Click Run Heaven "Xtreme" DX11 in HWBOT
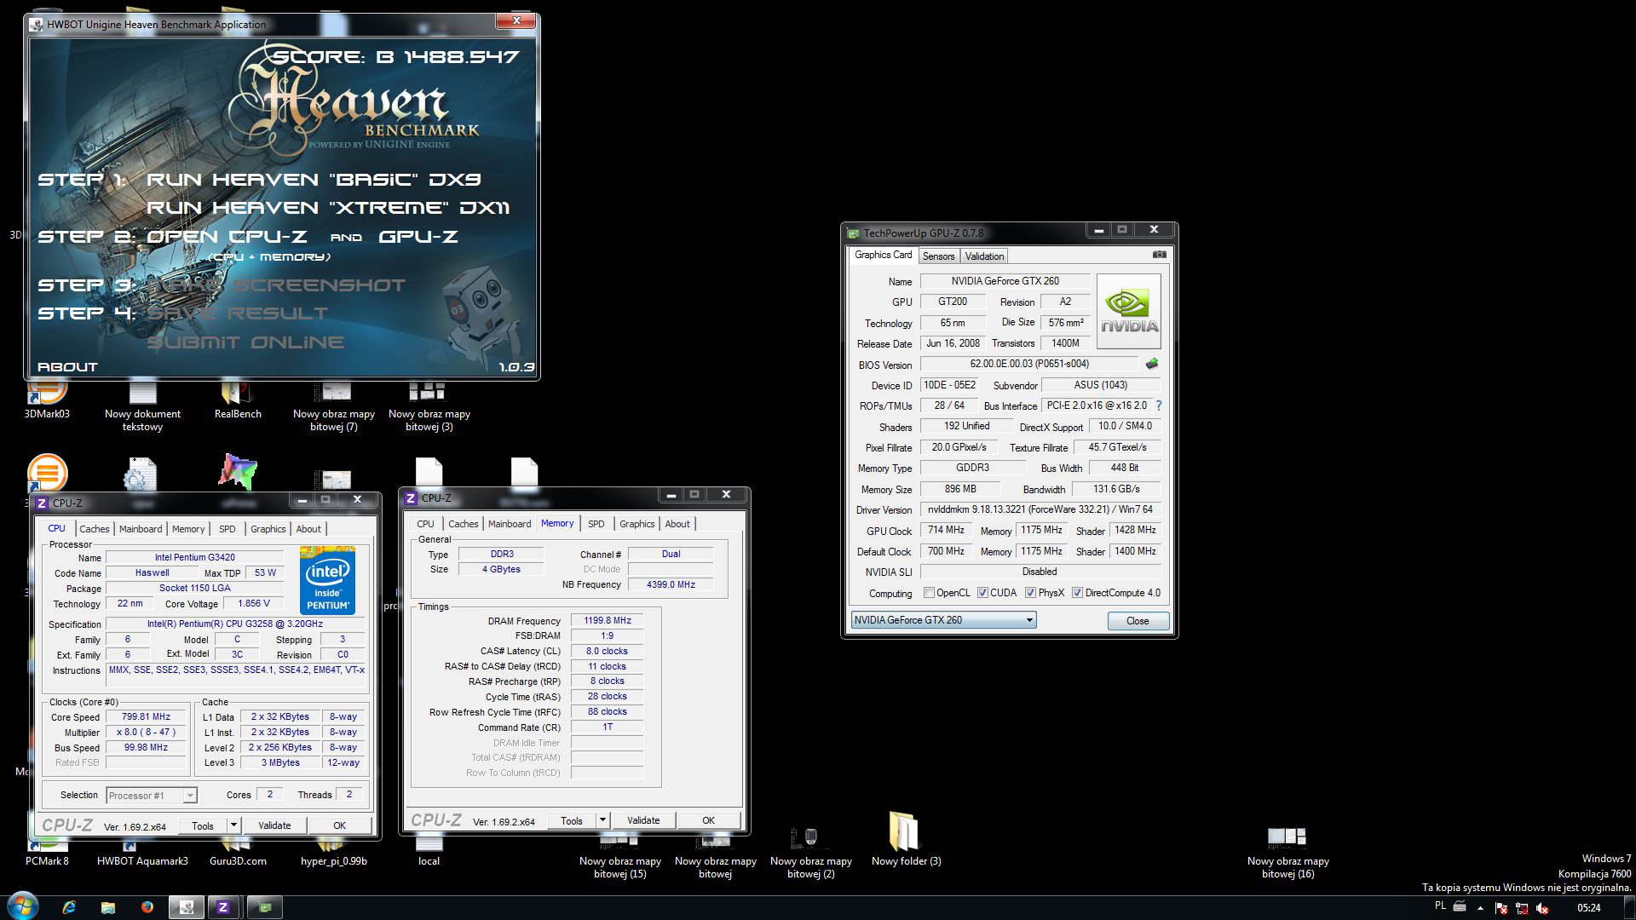Image resolution: width=1636 pixels, height=920 pixels. (x=328, y=208)
